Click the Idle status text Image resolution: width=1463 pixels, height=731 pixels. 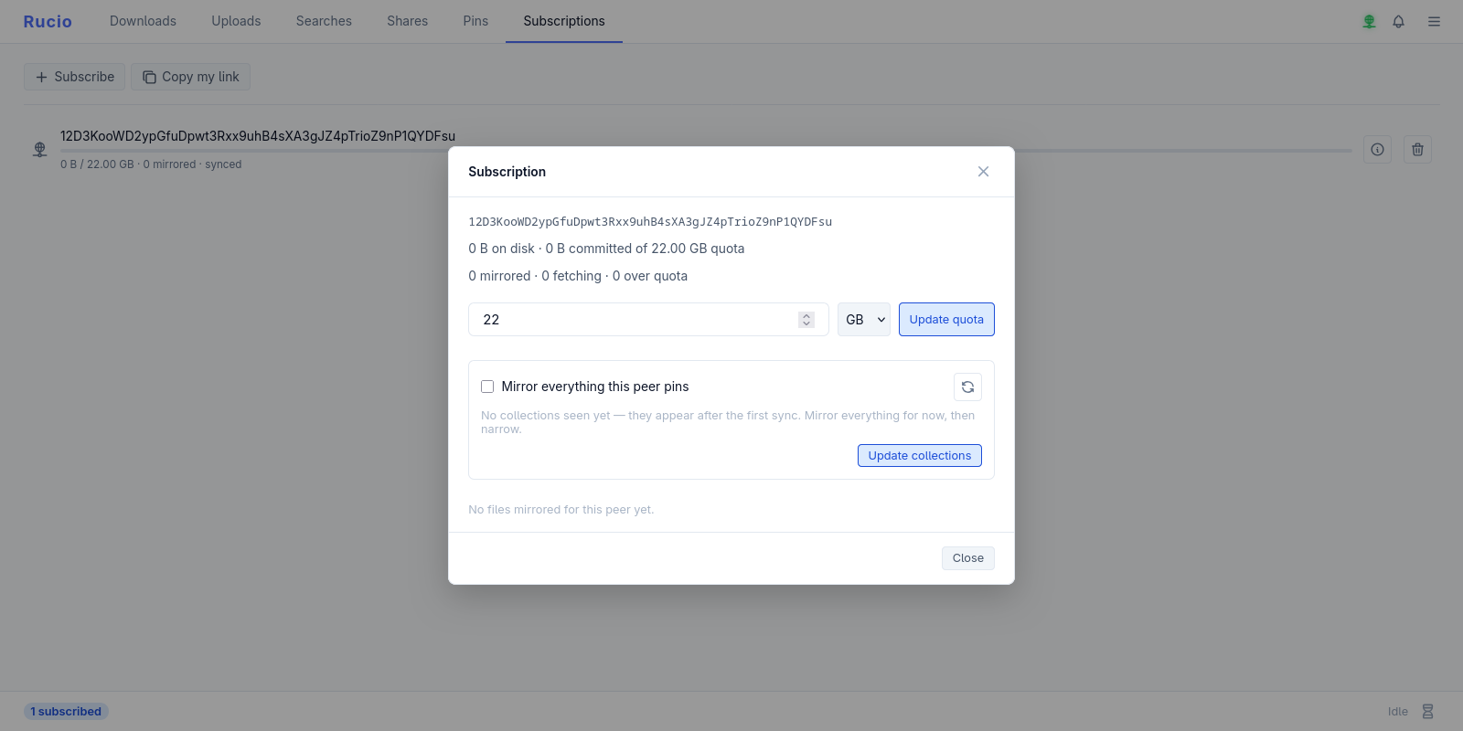[x=1397, y=711]
